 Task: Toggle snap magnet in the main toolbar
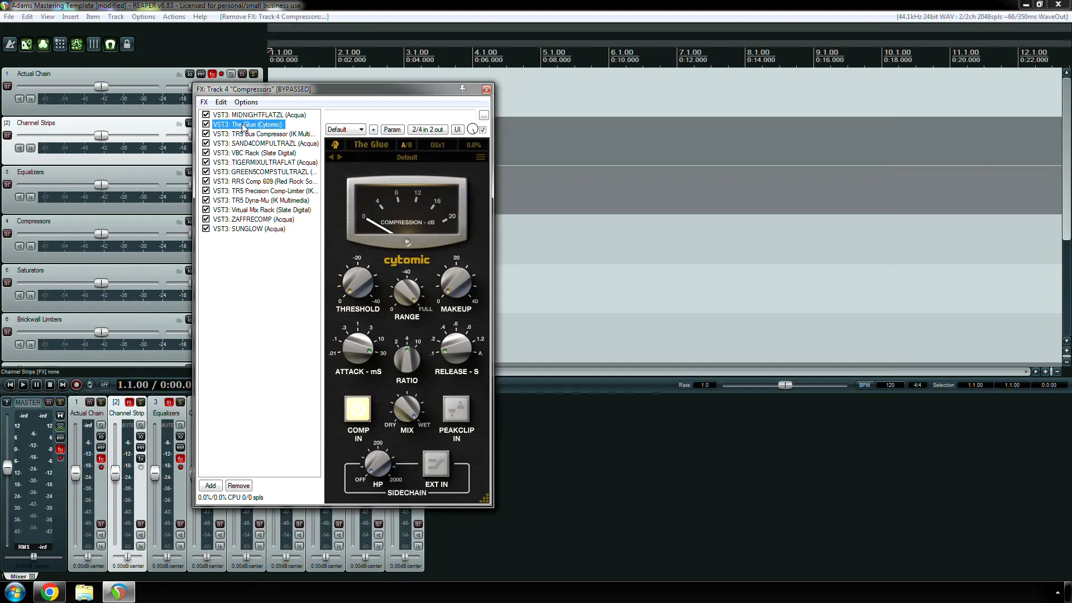111,45
